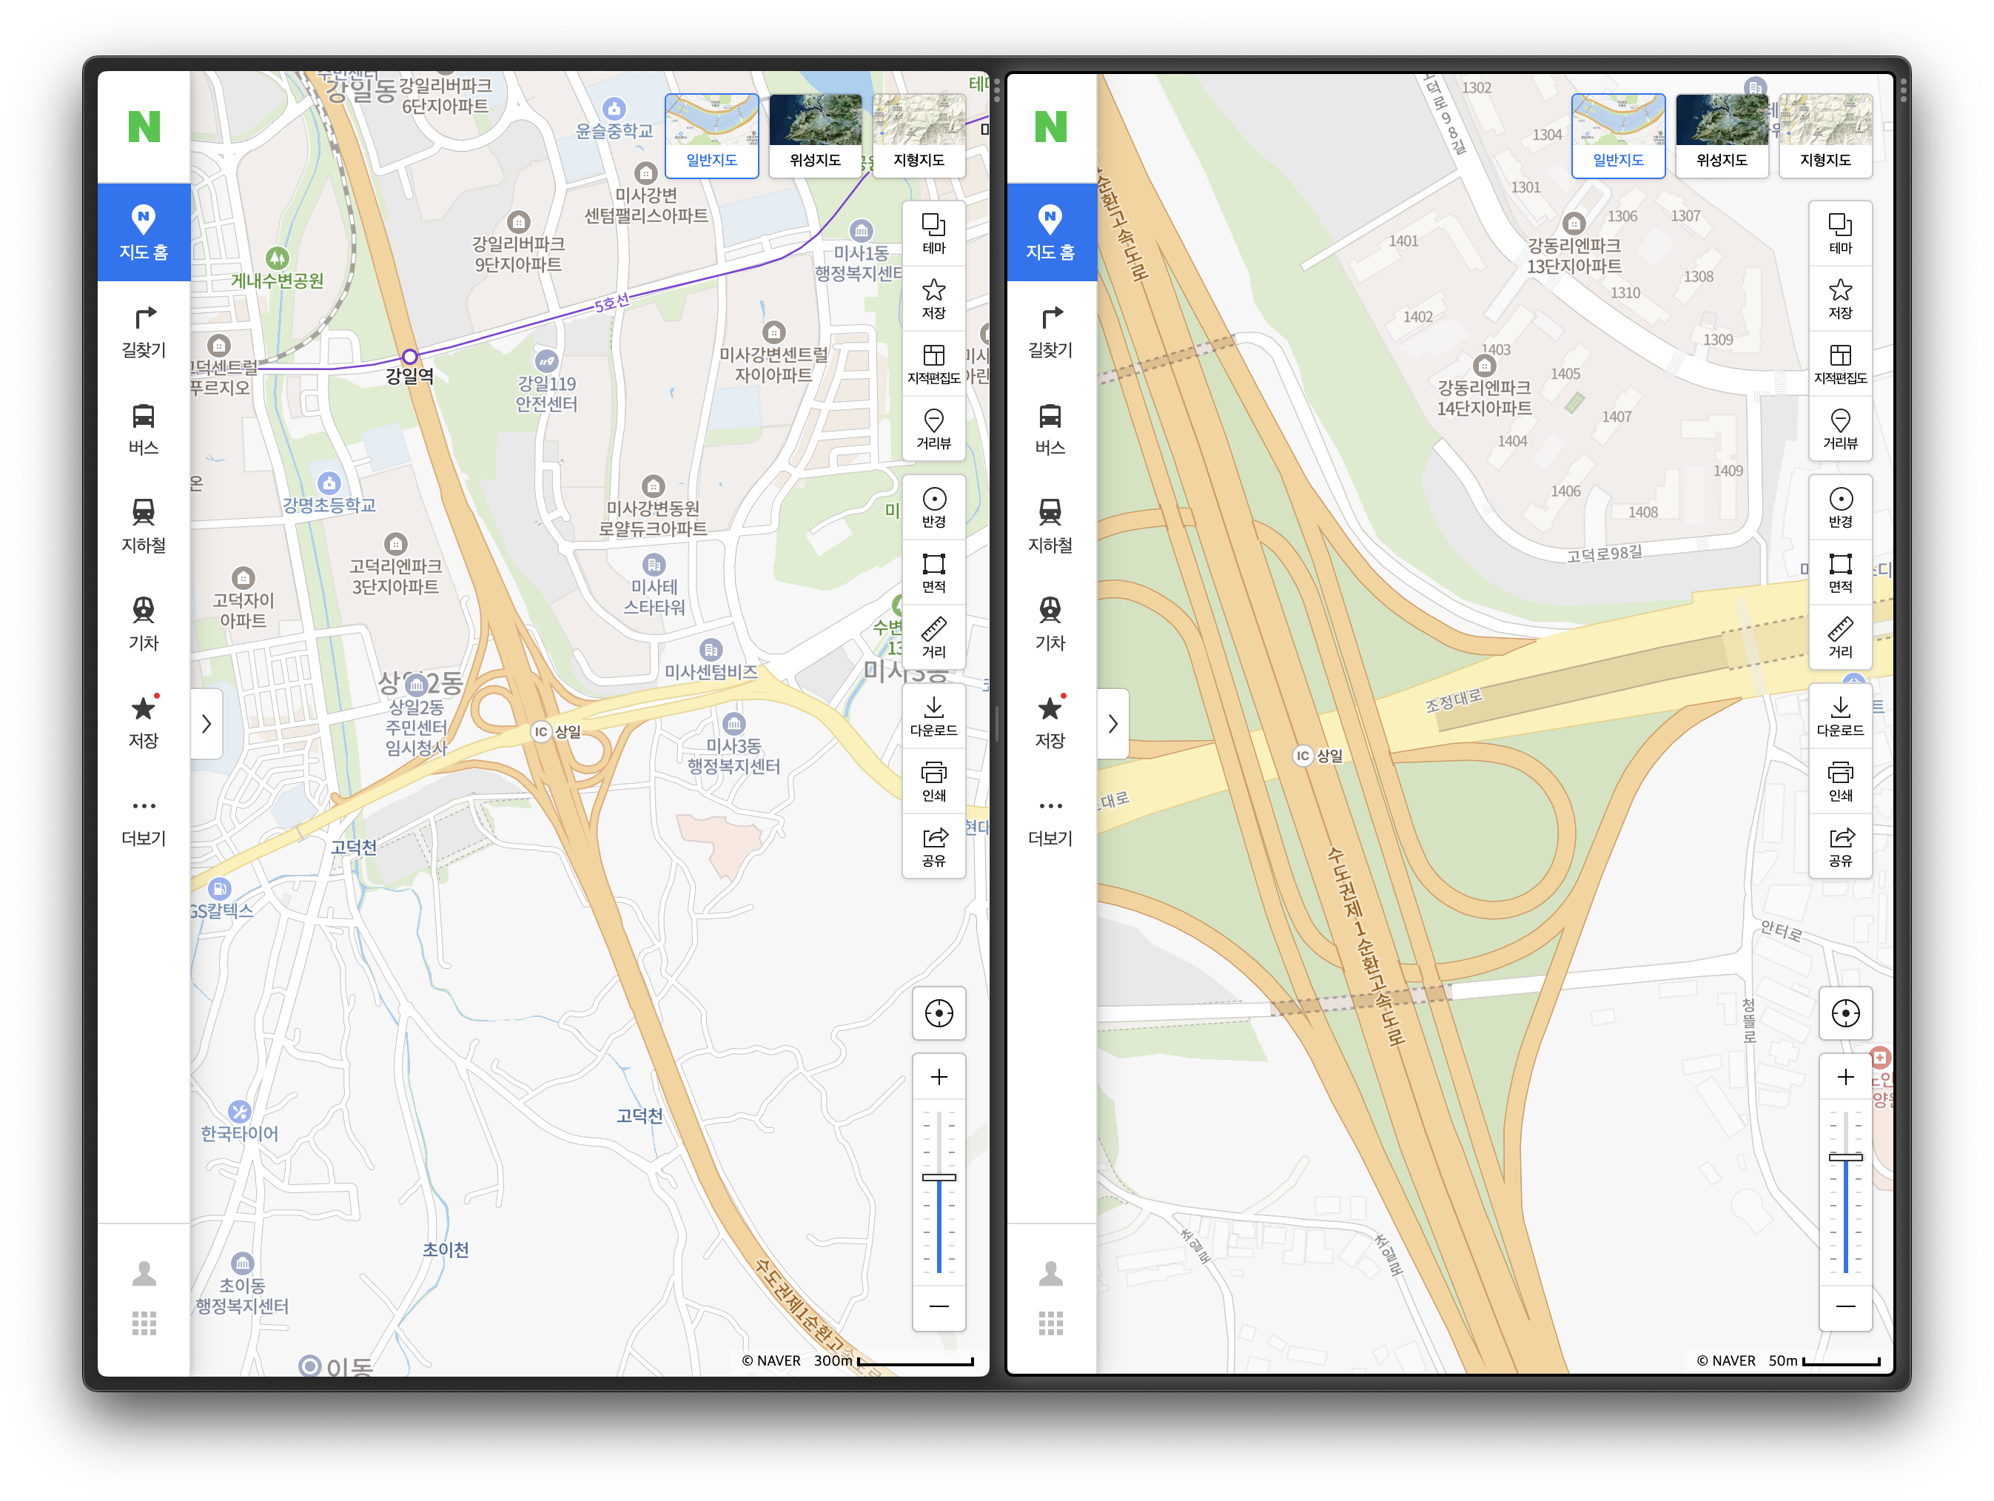Image resolution: width=1994 pixels, height=1501 pixels.
Task: Open 더보기 more options in left sidebar
Action: [x=144, y=819]
